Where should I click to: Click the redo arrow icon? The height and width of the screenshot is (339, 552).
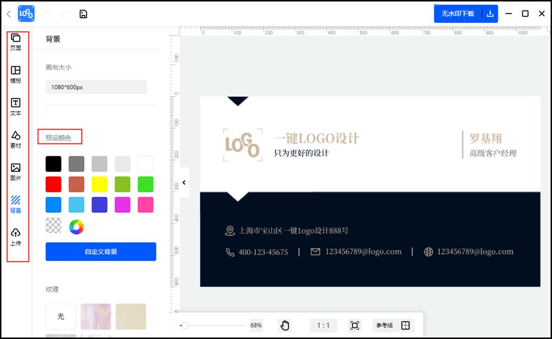(x=65, y=14)
